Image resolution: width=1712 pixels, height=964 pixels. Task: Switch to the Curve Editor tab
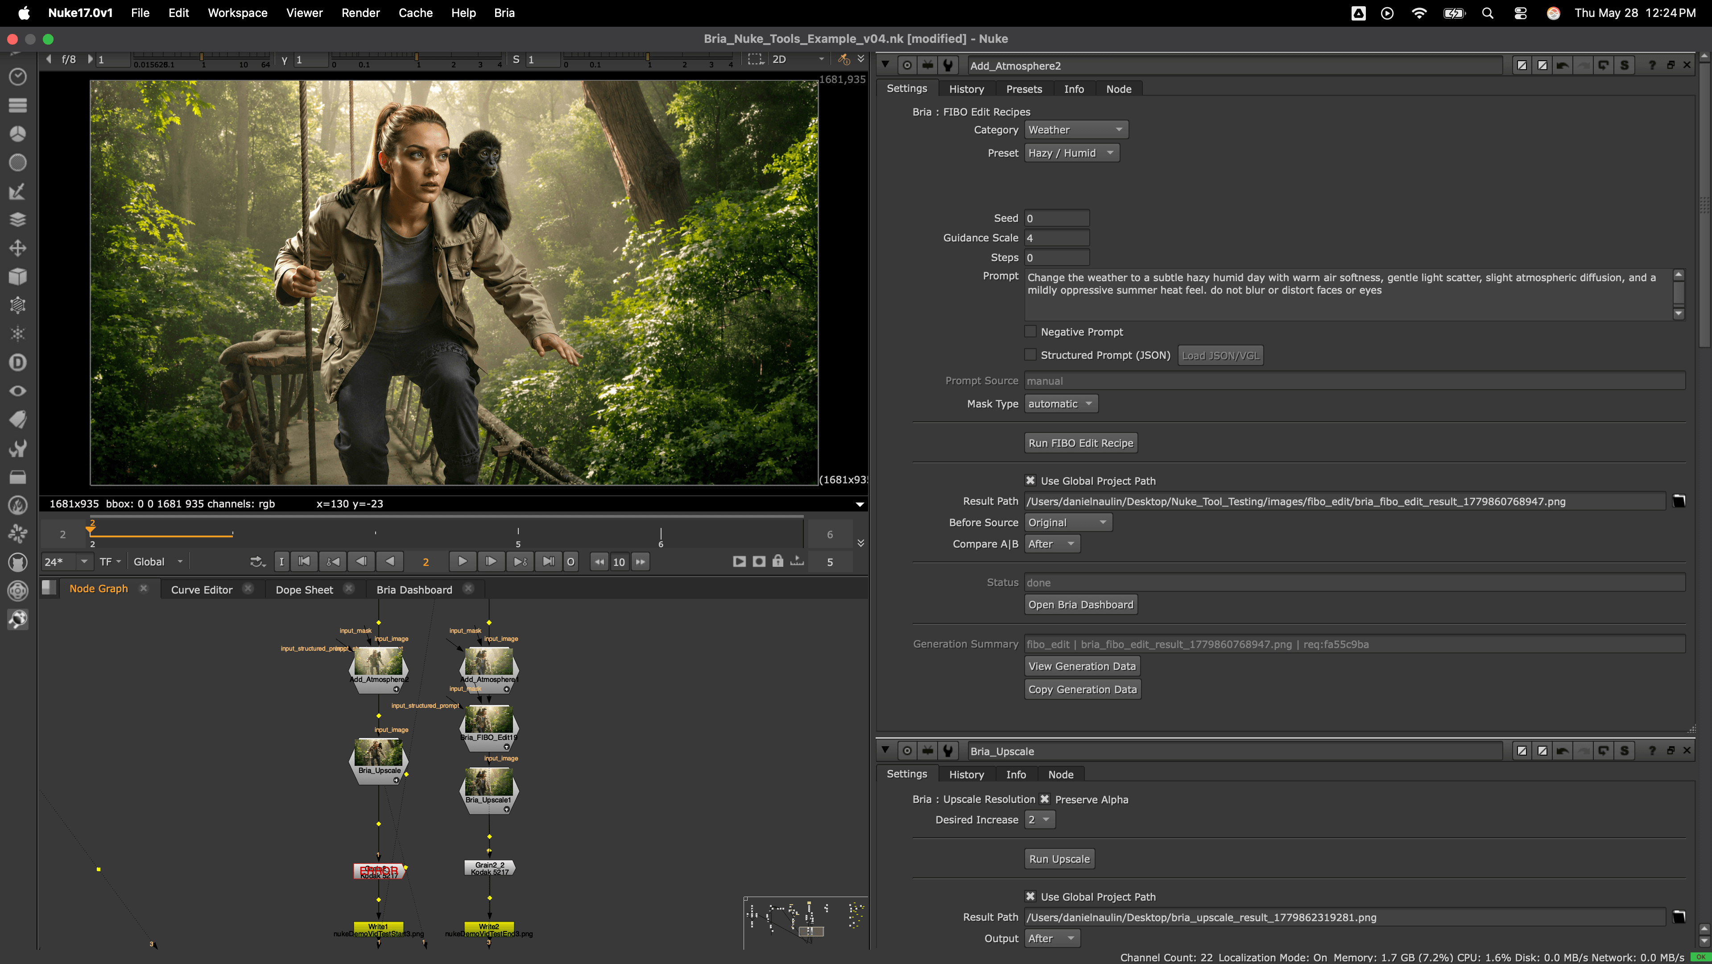201,590
